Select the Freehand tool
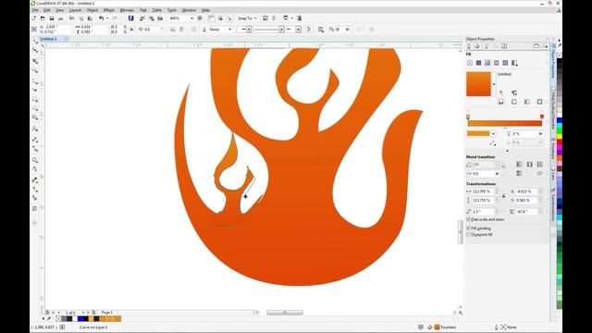Viewport: 592px width, 333px height. pos(35,80)
